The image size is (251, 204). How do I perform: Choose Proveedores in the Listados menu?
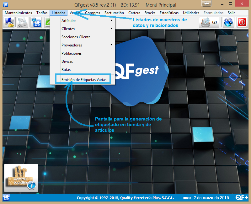click(83, 45)
